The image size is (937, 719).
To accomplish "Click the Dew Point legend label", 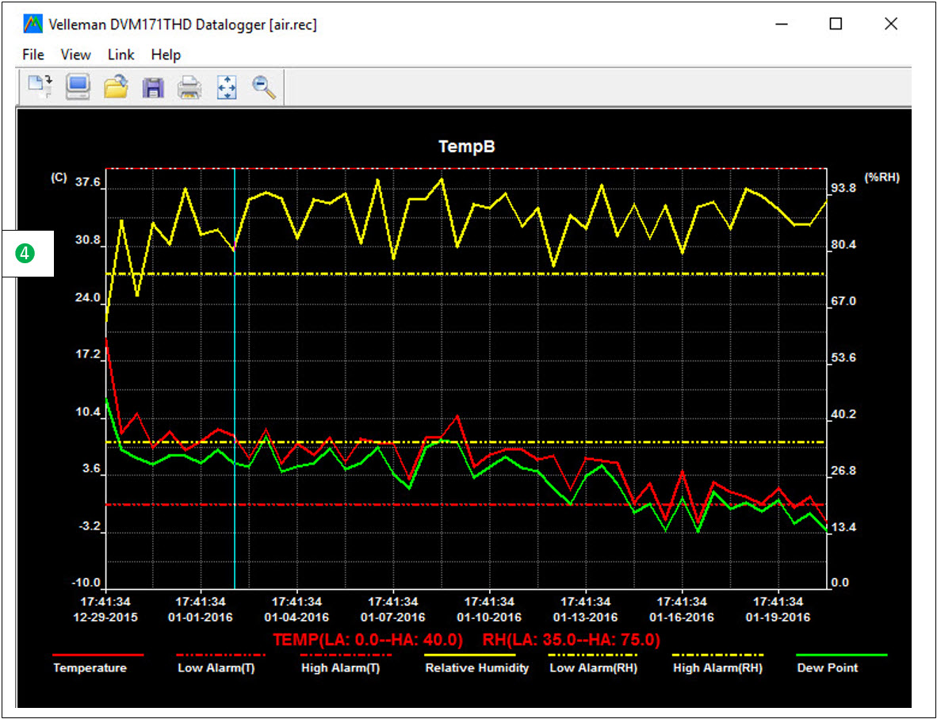I will coord(828,667).
